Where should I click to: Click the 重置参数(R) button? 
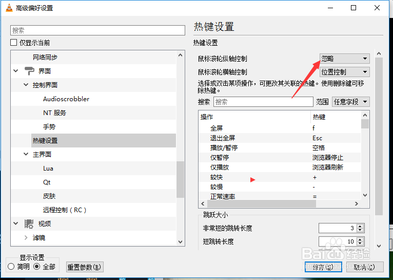coord(85,267)
